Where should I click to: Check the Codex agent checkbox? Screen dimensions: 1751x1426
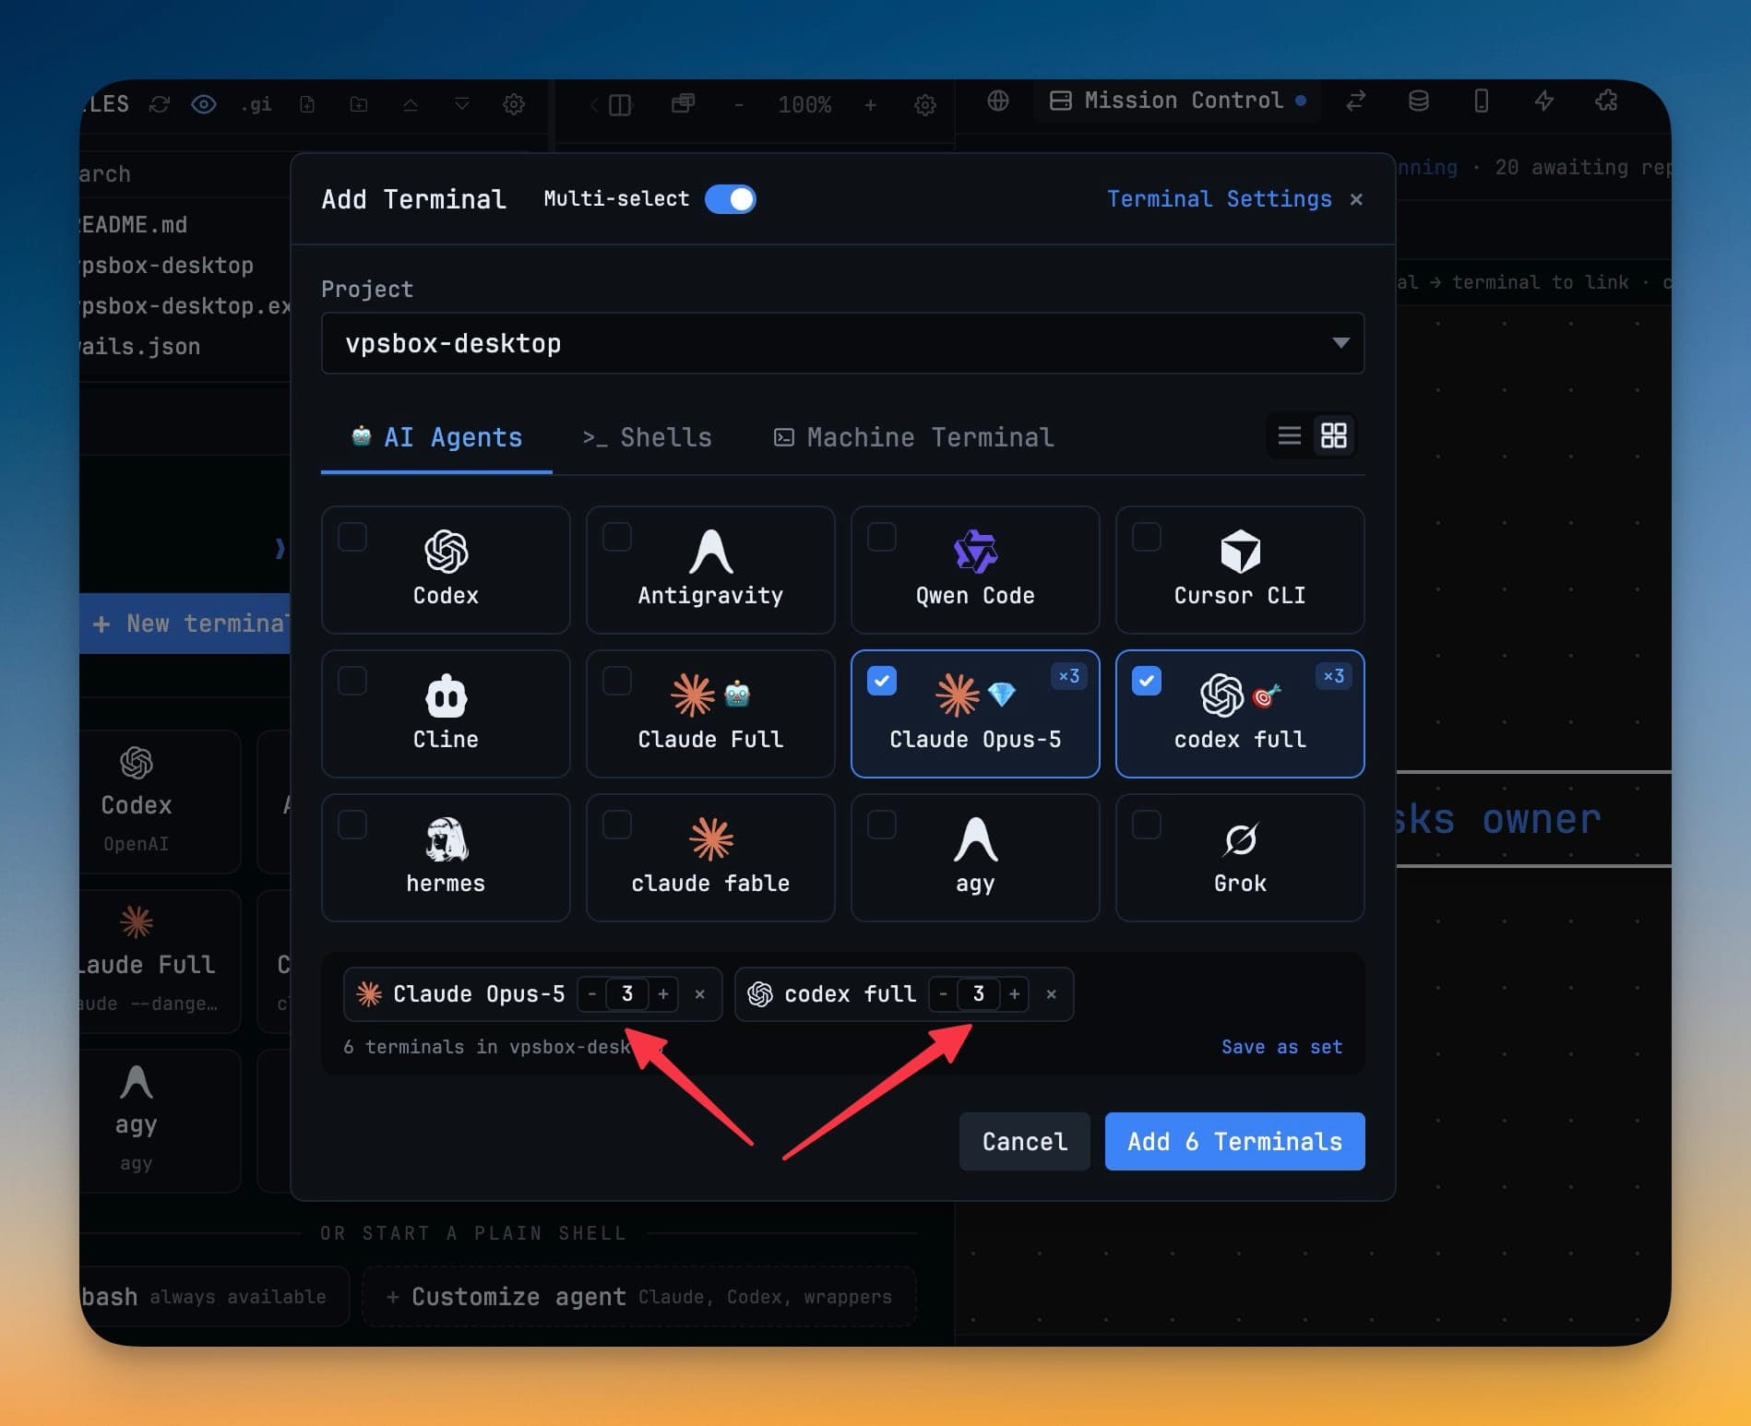click(352, 537)
